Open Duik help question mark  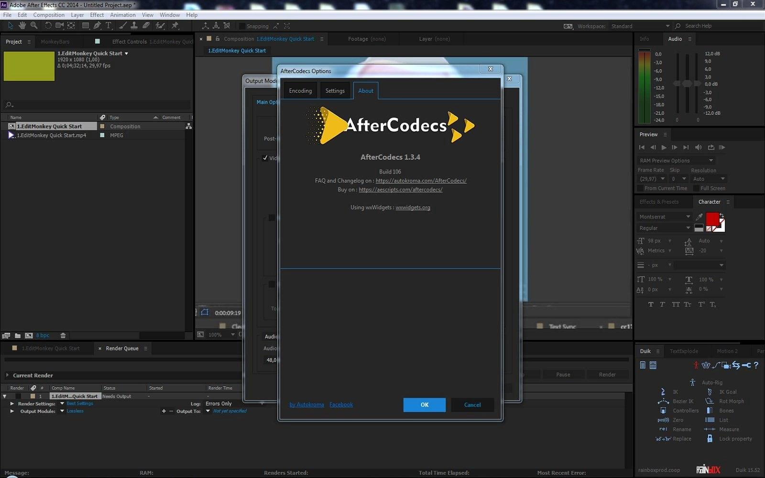(756, 365)
